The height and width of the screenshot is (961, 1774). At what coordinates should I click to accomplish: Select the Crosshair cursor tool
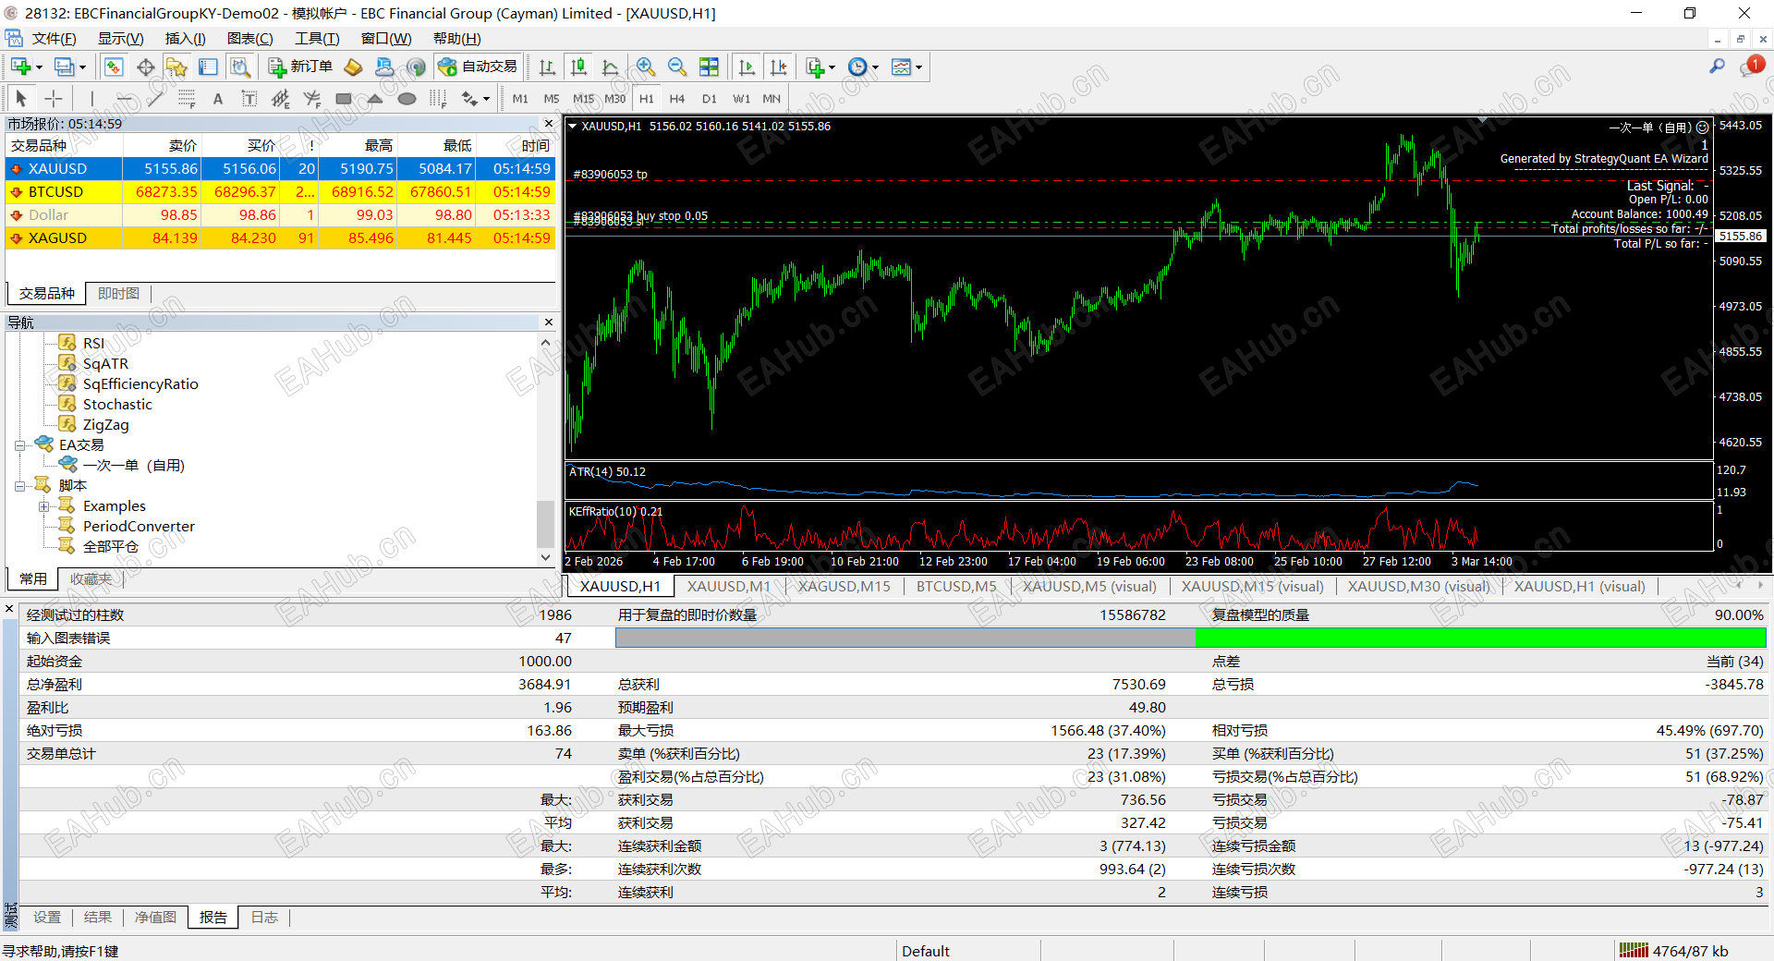point(54,99)
